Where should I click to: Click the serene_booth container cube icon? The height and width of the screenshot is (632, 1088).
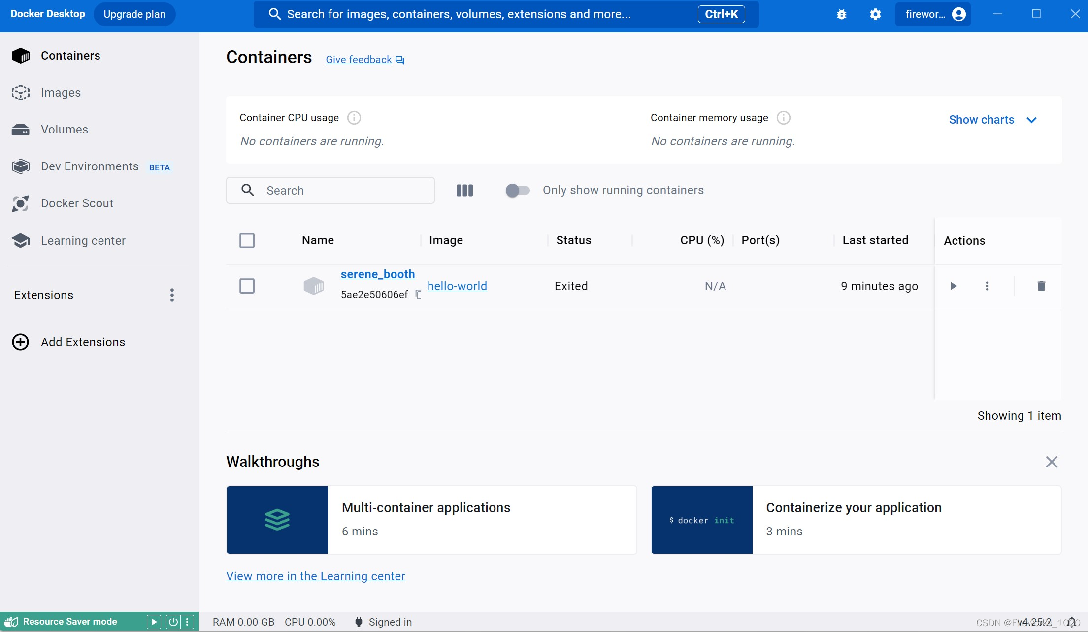(x=313, y=286)
